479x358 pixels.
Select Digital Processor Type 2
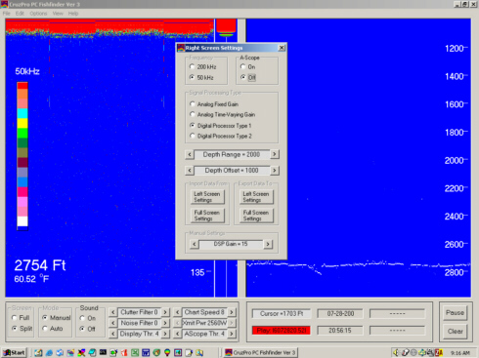[221, 136]
